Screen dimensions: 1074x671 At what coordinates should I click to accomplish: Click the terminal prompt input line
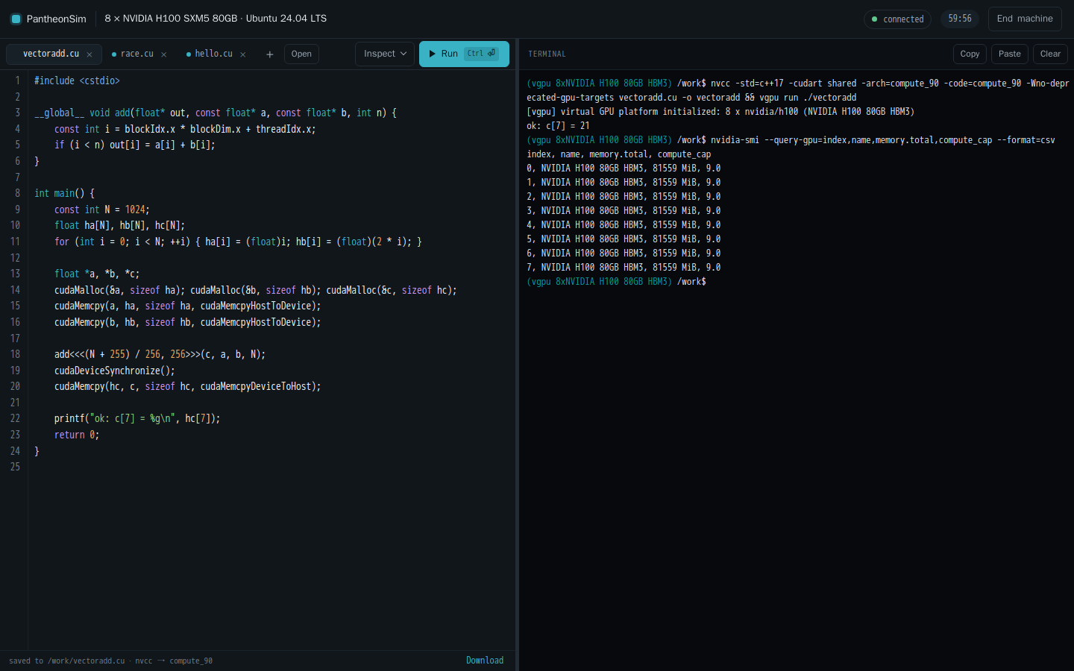[x=616, y=282]
